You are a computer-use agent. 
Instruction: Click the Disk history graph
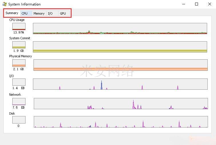[121, 122]
